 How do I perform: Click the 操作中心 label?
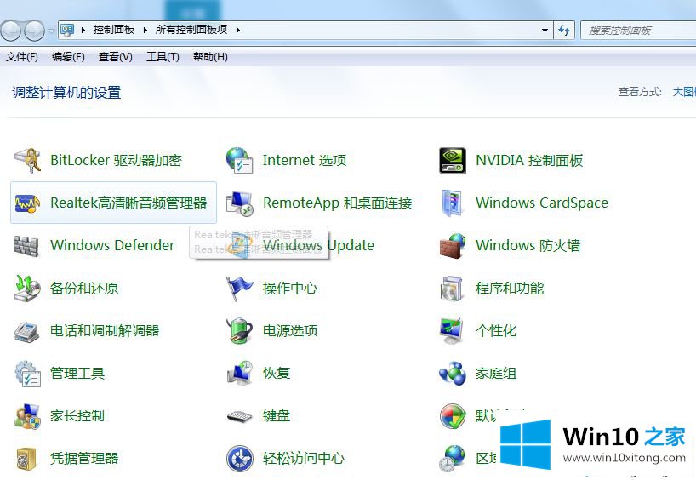[x=290, y=289]
